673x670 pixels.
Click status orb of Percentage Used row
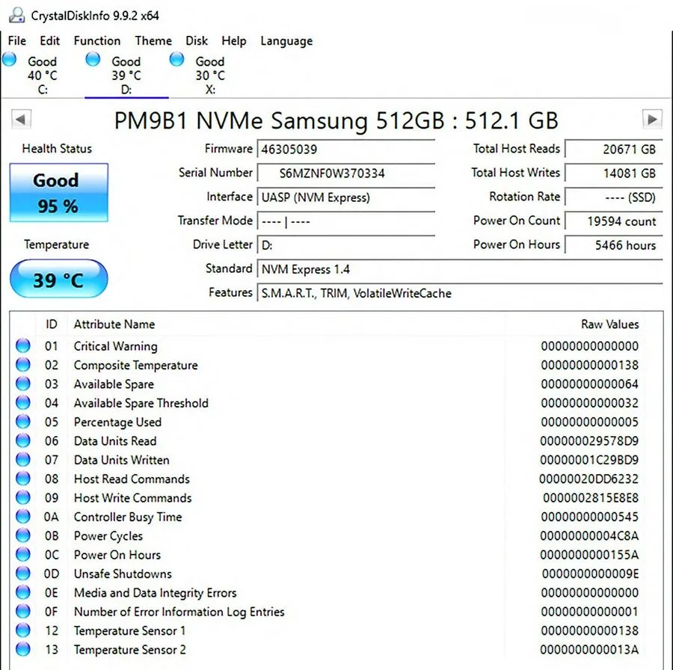tap(23, 422)
